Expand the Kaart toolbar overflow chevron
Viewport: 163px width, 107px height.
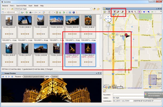point(161,12)
